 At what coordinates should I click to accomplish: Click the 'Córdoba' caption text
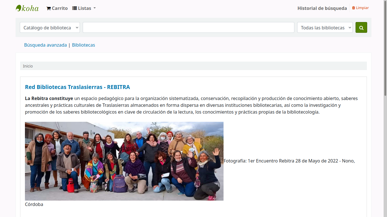tap(34, 204)
